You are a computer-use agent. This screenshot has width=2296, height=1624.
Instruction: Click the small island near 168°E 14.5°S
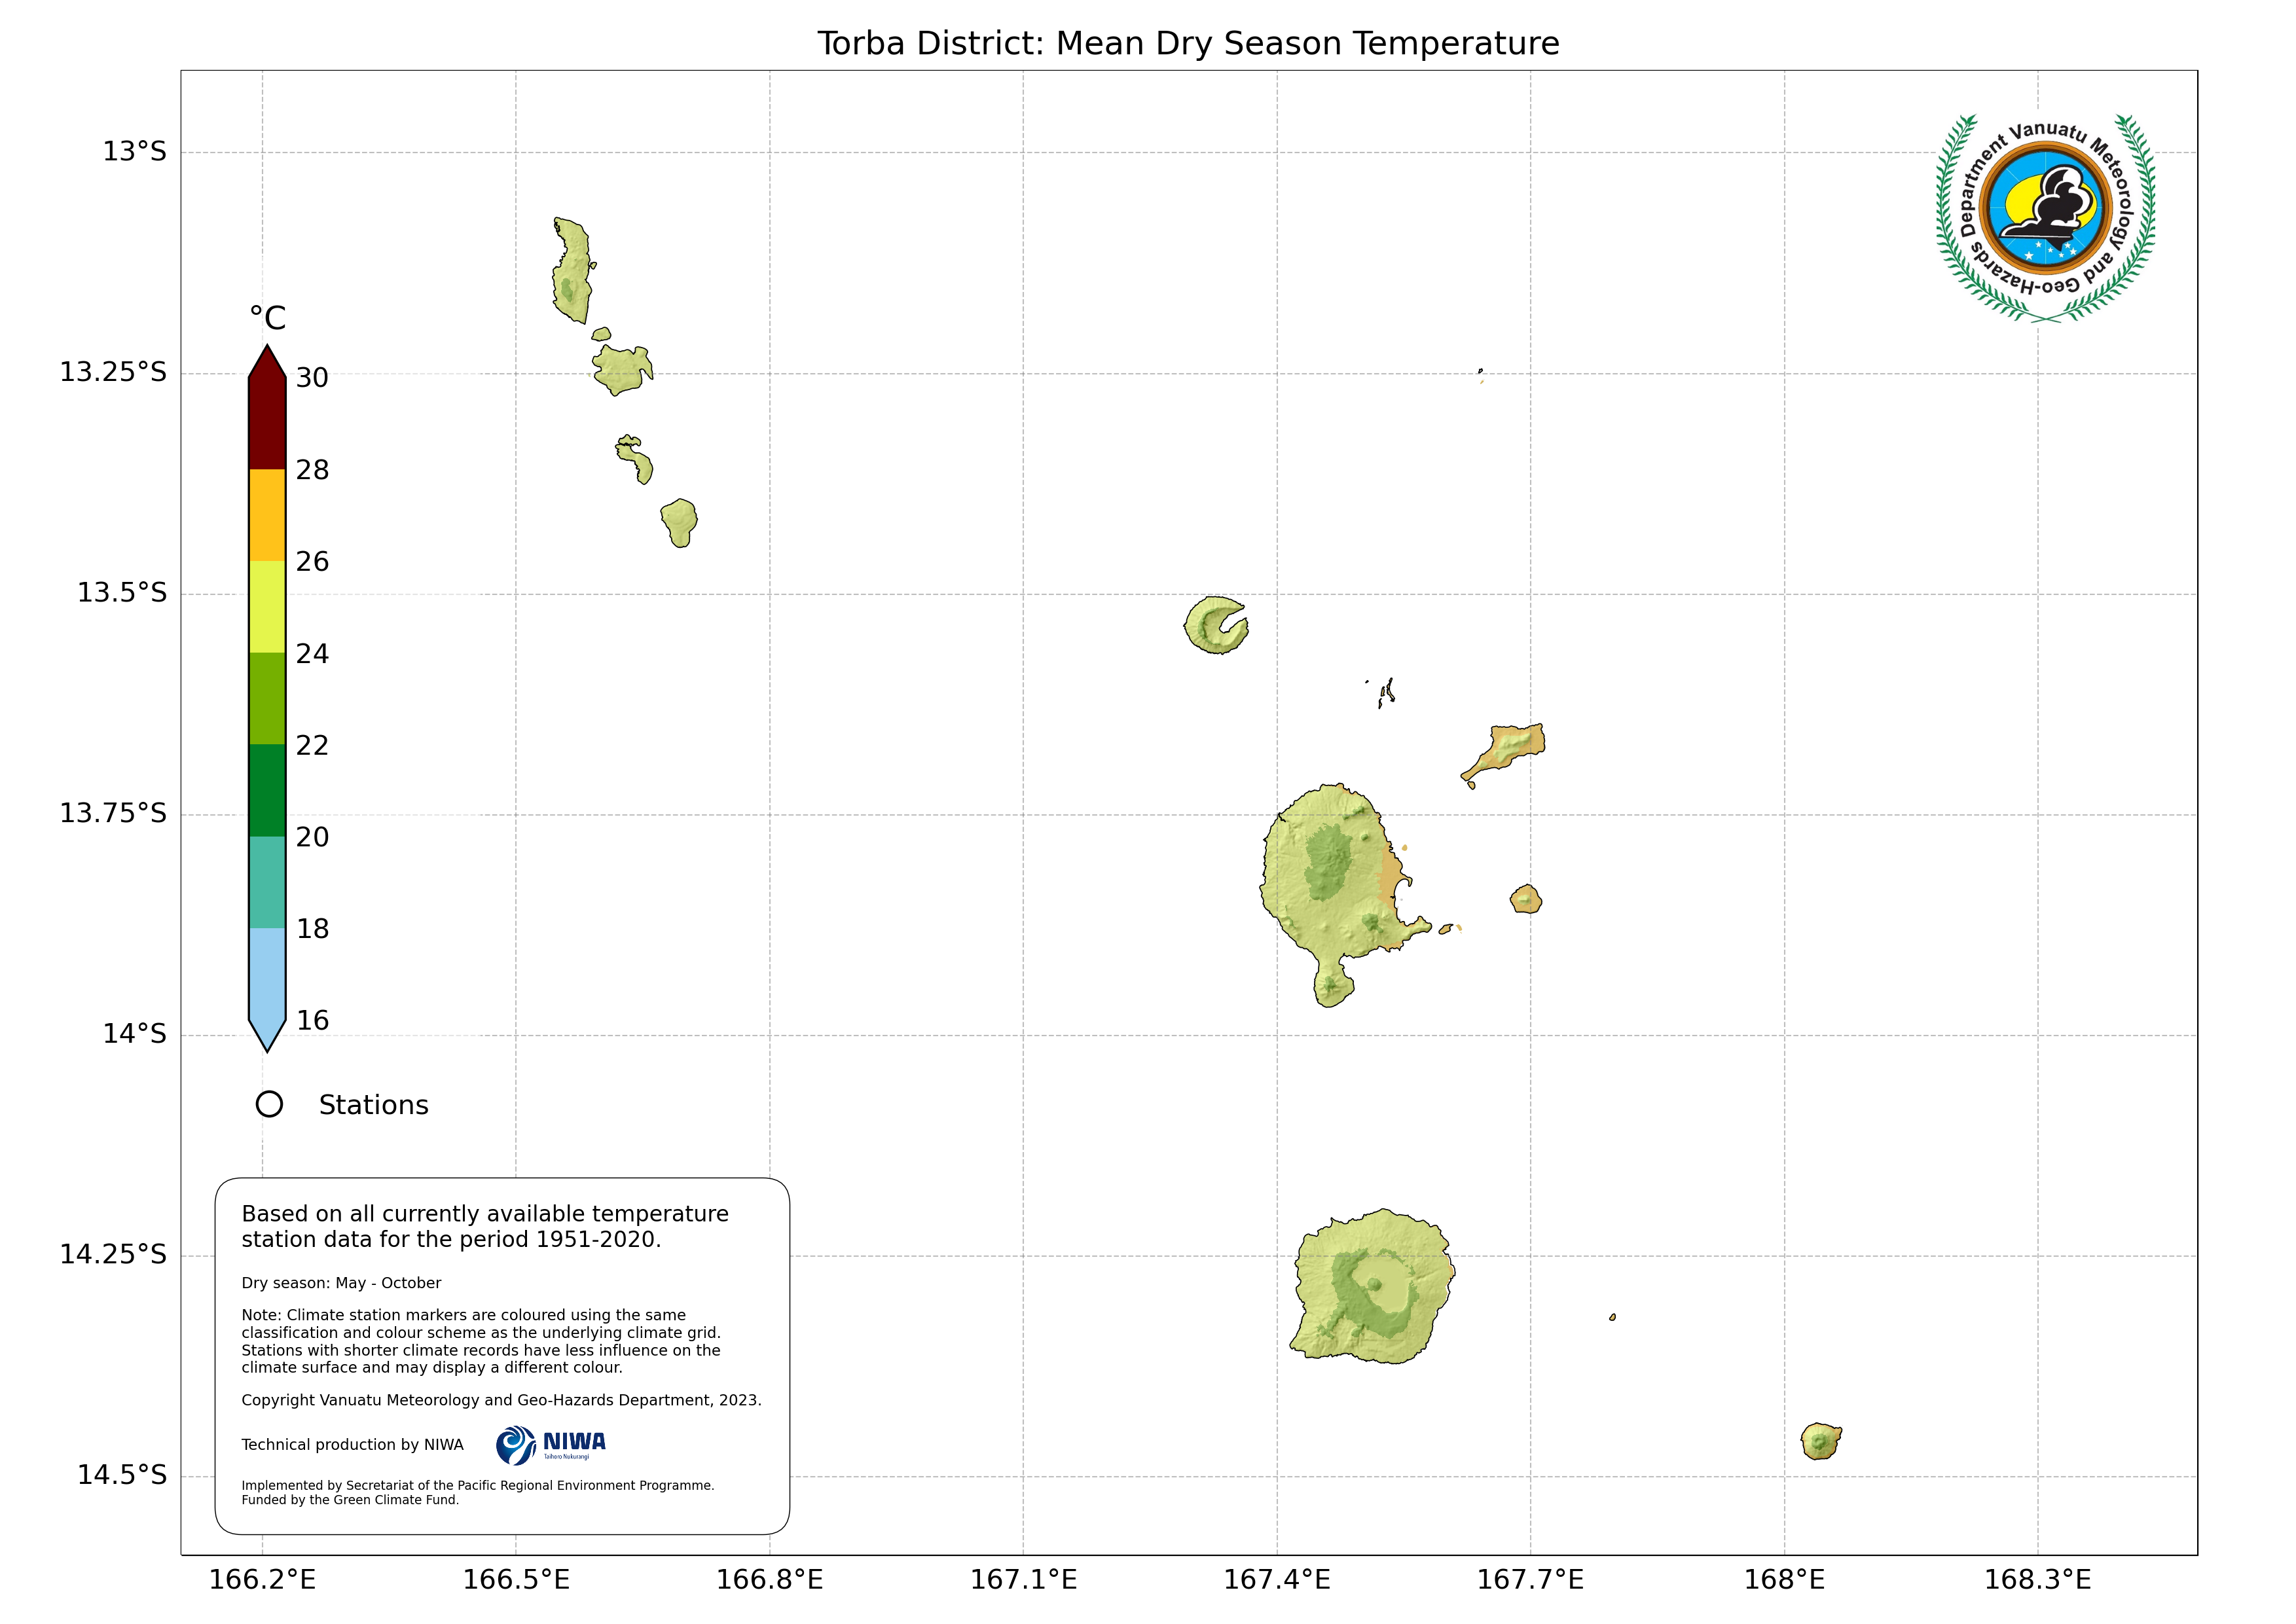pyautogui.click(x=1820, y=1442)
